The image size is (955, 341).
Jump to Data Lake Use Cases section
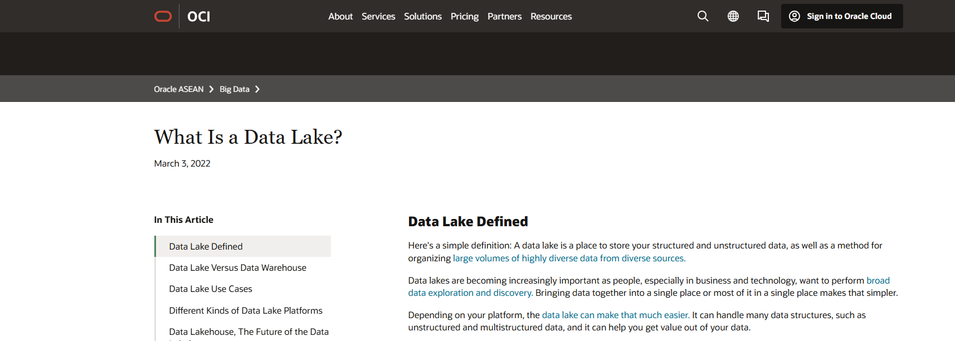tap(211, 289)
